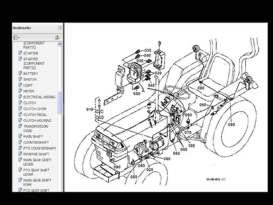Image resolution: width=273 pixels, height=205 pixels.
Task: Click the BATTERY bookmark icon
Action: [x=20, y=73]
